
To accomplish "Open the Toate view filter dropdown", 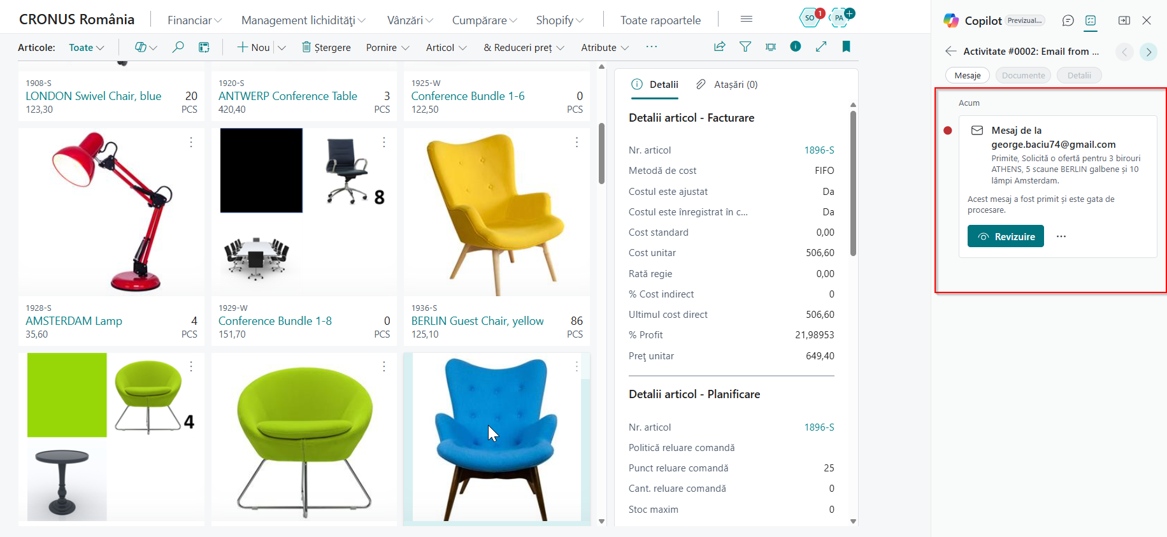I will tap(87, 48).
